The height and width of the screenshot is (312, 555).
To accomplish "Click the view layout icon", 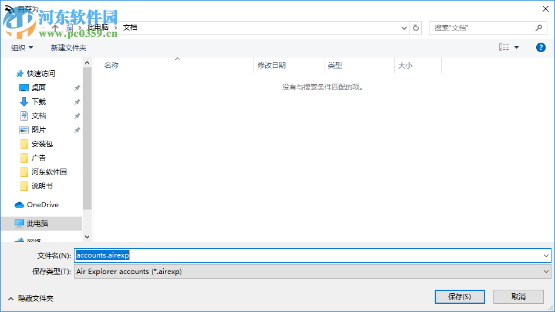I will coord(504,47).
